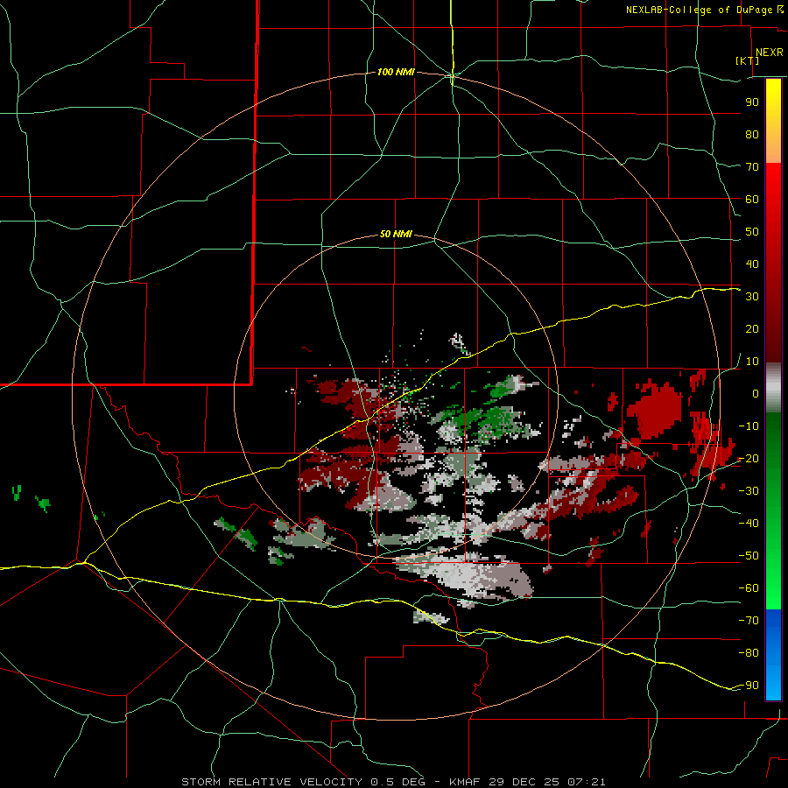Select the gray zero band of the scale
Image resolution: width=788 pixels, height=788 pixels.
click(773, 388)
